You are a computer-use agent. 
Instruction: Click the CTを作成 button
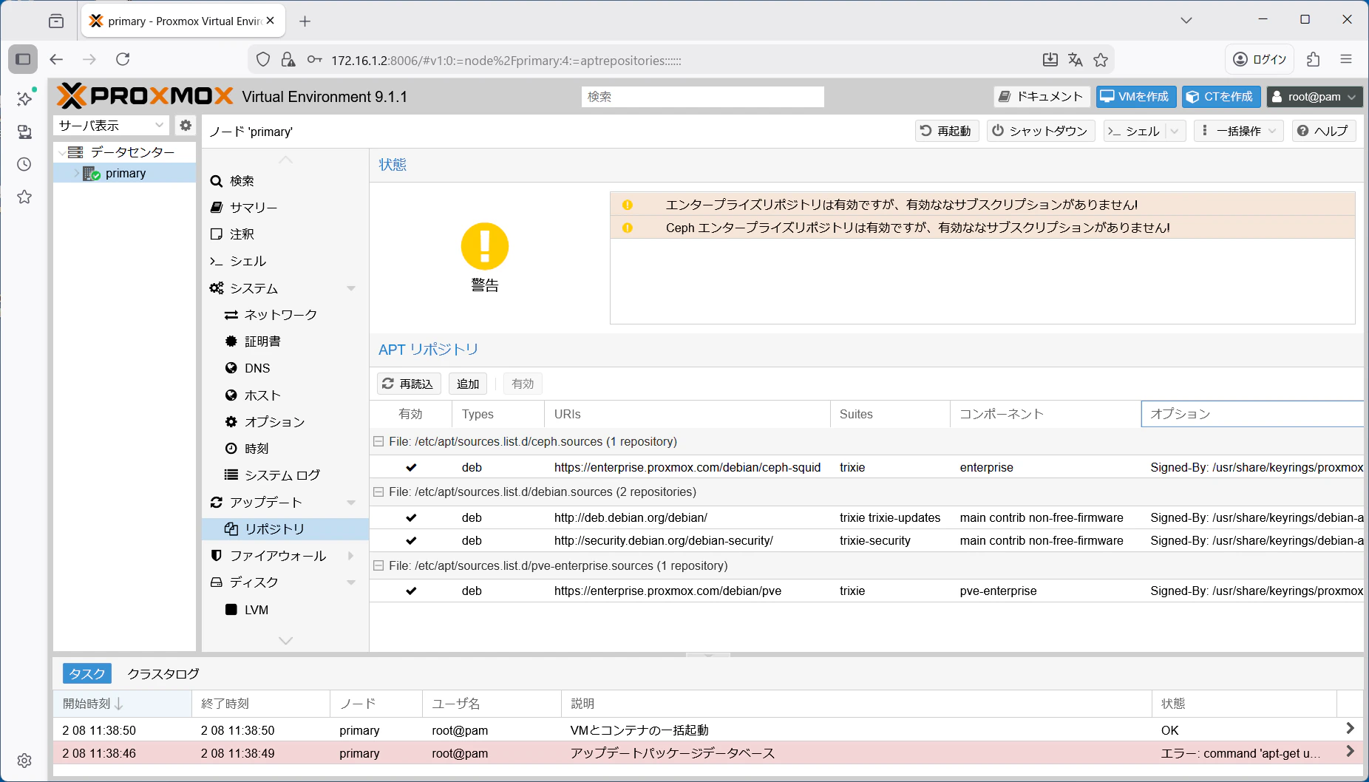pos(1221,97)
